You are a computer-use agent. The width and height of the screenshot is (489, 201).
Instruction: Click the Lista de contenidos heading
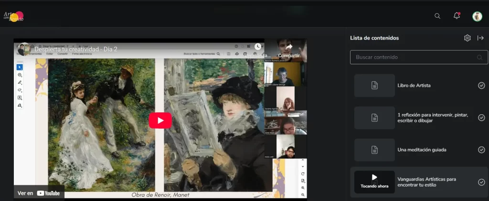(x=374, y=38)
